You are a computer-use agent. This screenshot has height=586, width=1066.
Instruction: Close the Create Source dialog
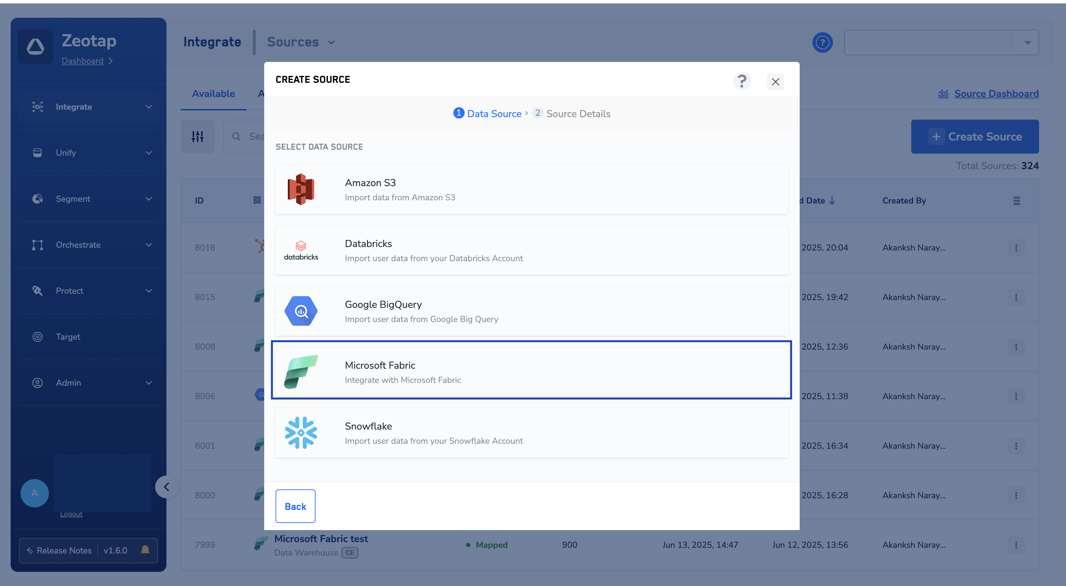click(775, 82)
